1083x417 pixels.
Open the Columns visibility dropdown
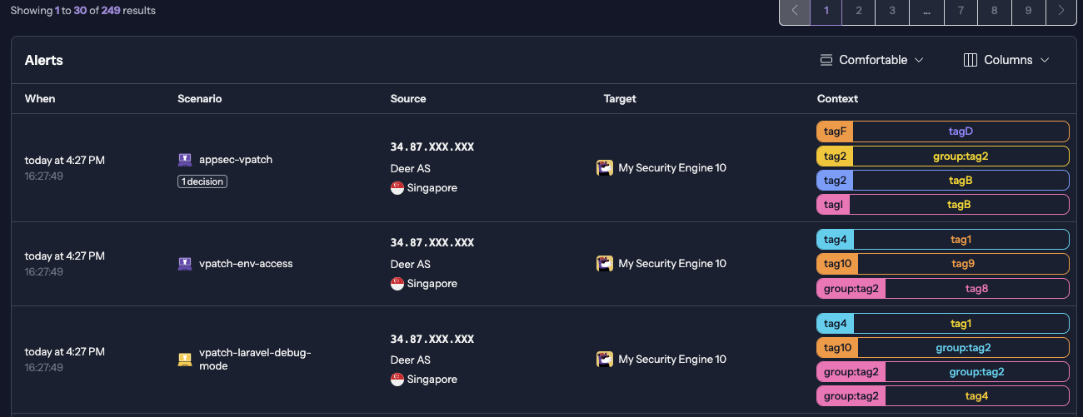pos(1006,60)
